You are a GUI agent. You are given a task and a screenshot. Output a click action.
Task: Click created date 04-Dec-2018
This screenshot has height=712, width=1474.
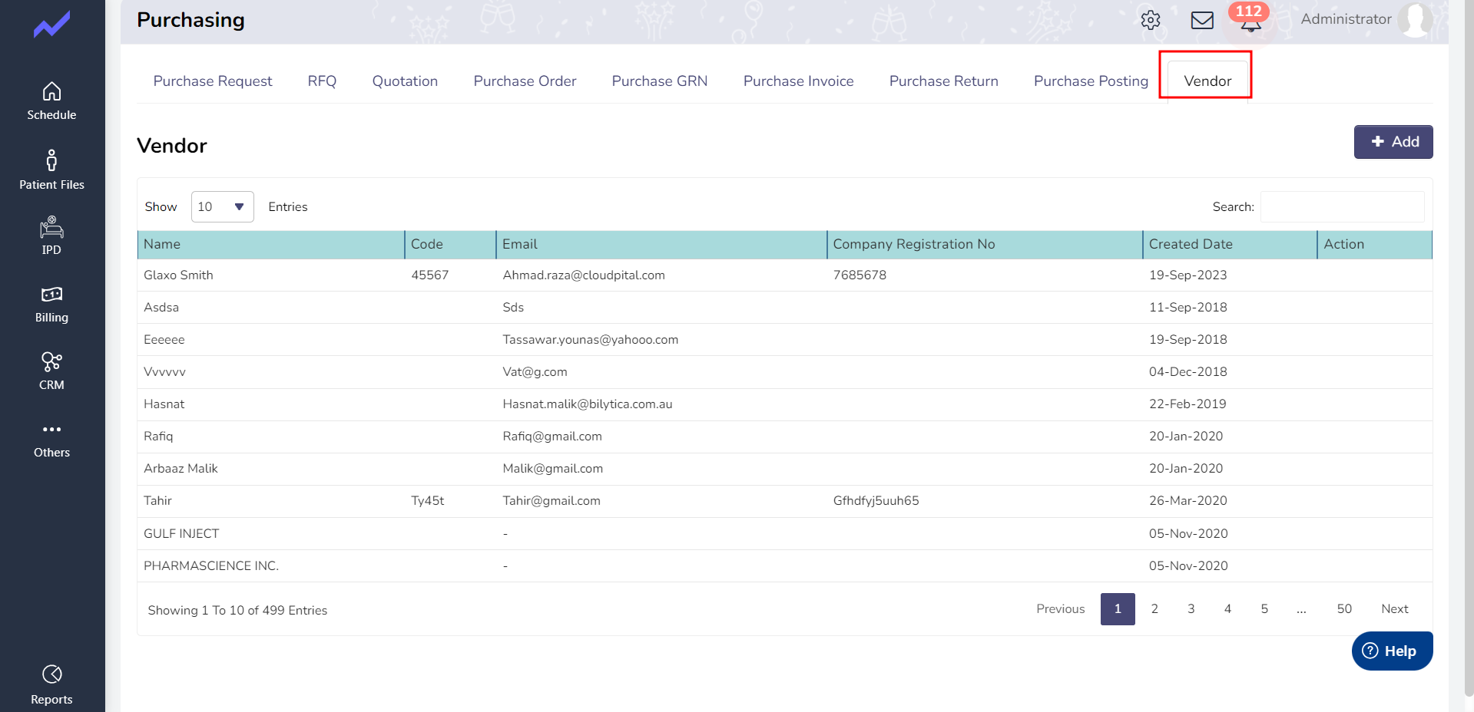coord(1187,372)
